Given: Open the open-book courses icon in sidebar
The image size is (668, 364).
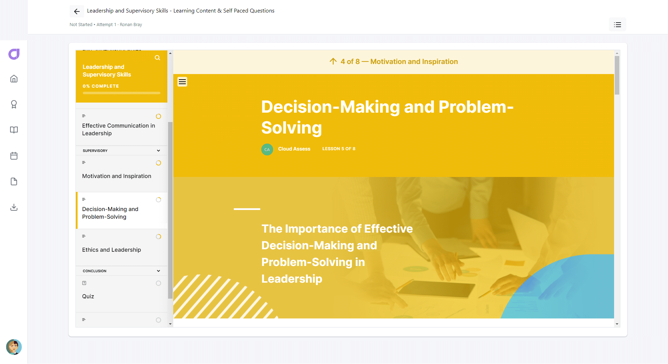Looking at the screenshot, I should [x=14, y=130].
